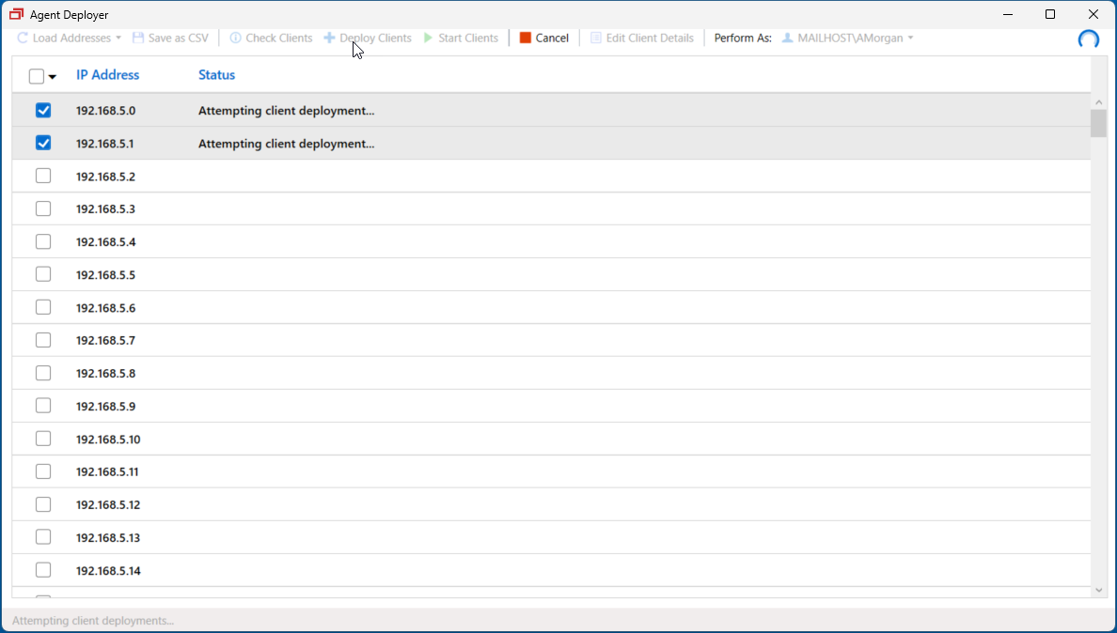Check the 192.168.5.3 checkbox
The width and height of the screenshot is (1117, 633).
click(x=42, y=208)
